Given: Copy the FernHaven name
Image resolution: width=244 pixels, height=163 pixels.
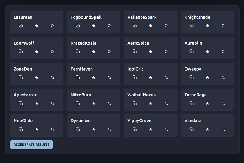Looking at the screenshot, I should click(x=78, y=77).
